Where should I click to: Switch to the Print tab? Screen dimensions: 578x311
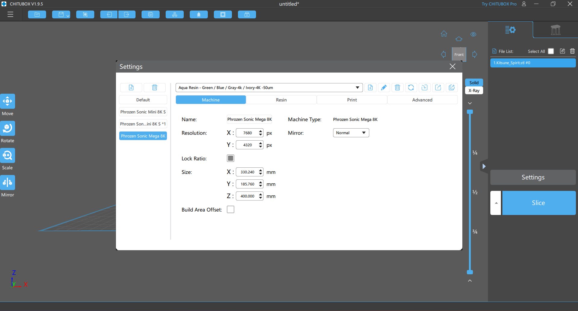pos(352,100)
